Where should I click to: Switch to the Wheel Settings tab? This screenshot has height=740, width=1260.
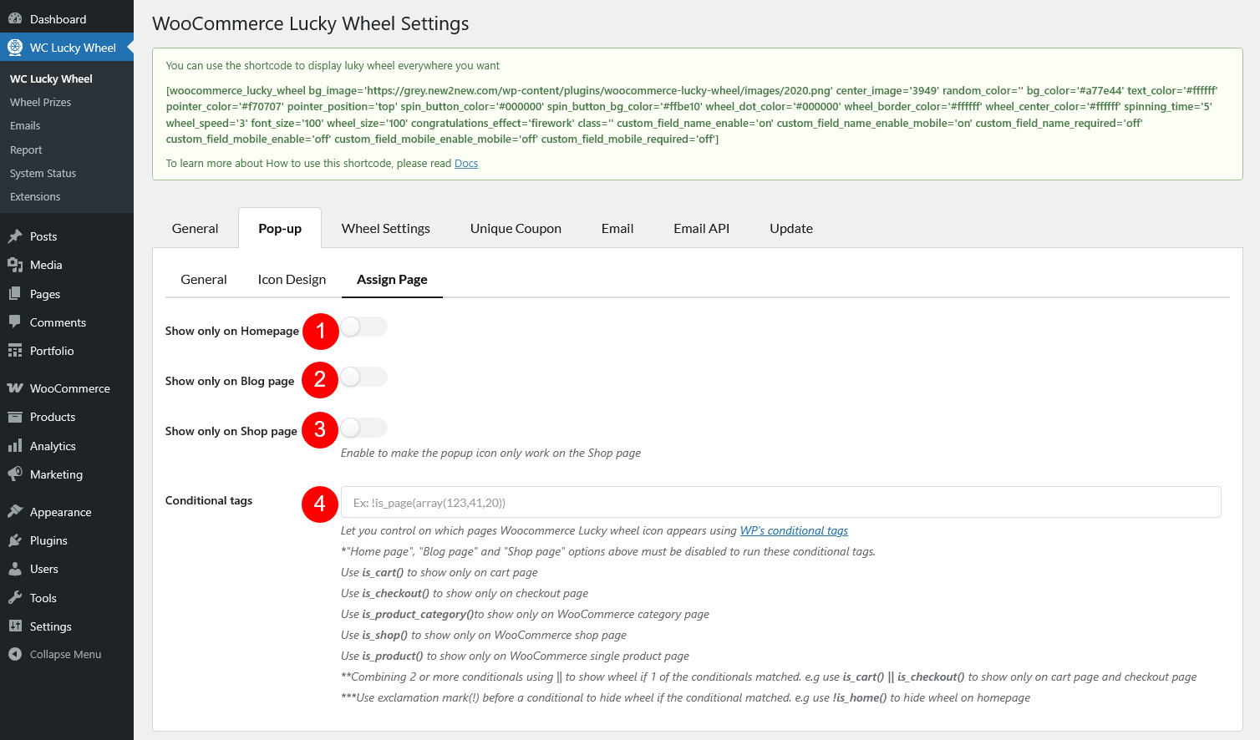[385, 229]
